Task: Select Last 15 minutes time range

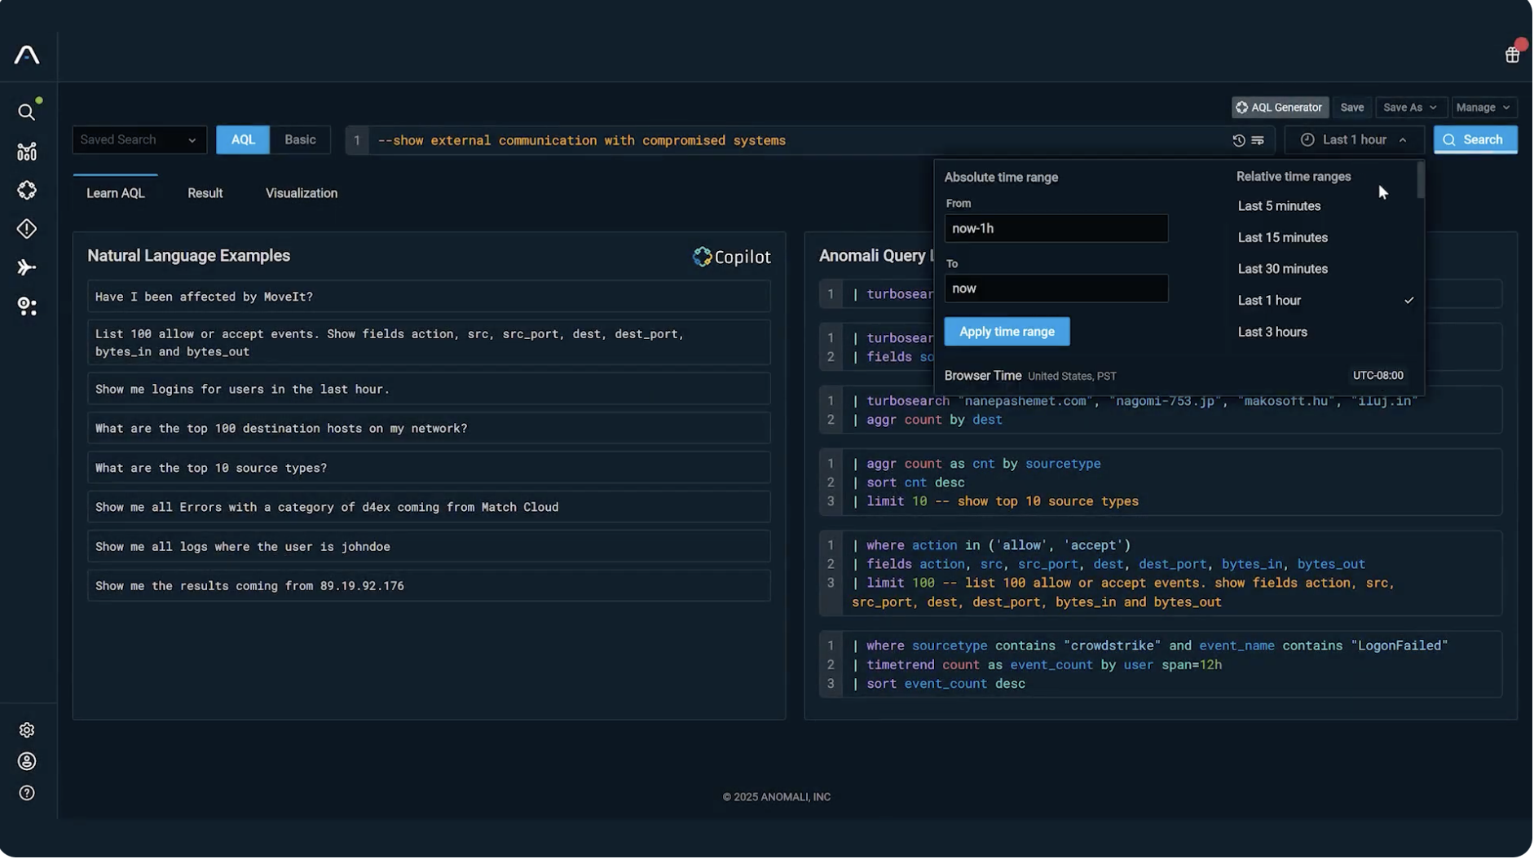Action: (x=1282, y=238)
